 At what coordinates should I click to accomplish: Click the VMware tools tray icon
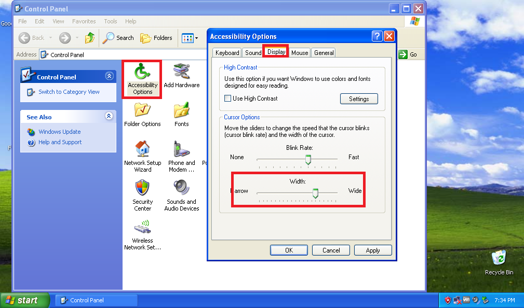466,300
